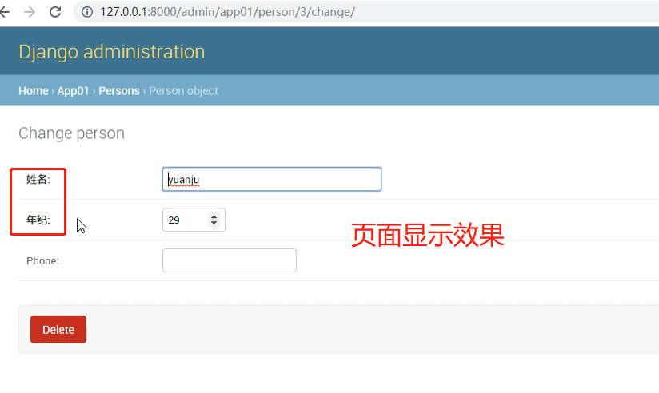The height and width of the screenshot is (393, 659).
Task: Click the Person object breadcrumb text
Action: point(183,91)
